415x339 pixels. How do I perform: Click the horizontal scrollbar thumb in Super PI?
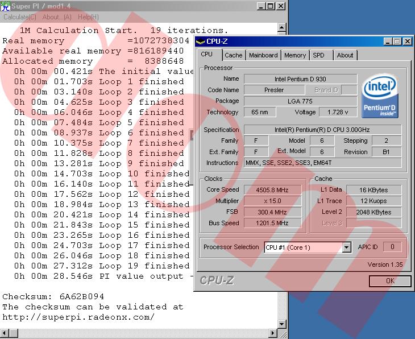tap(14, 333)
